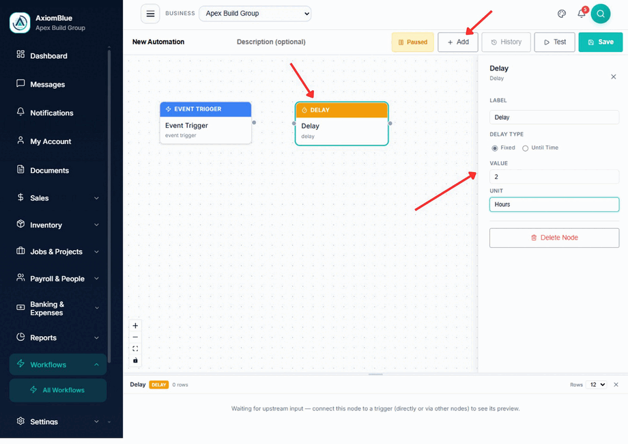
Task: Select All Workflows submenu item
Action: click(58, 390)
